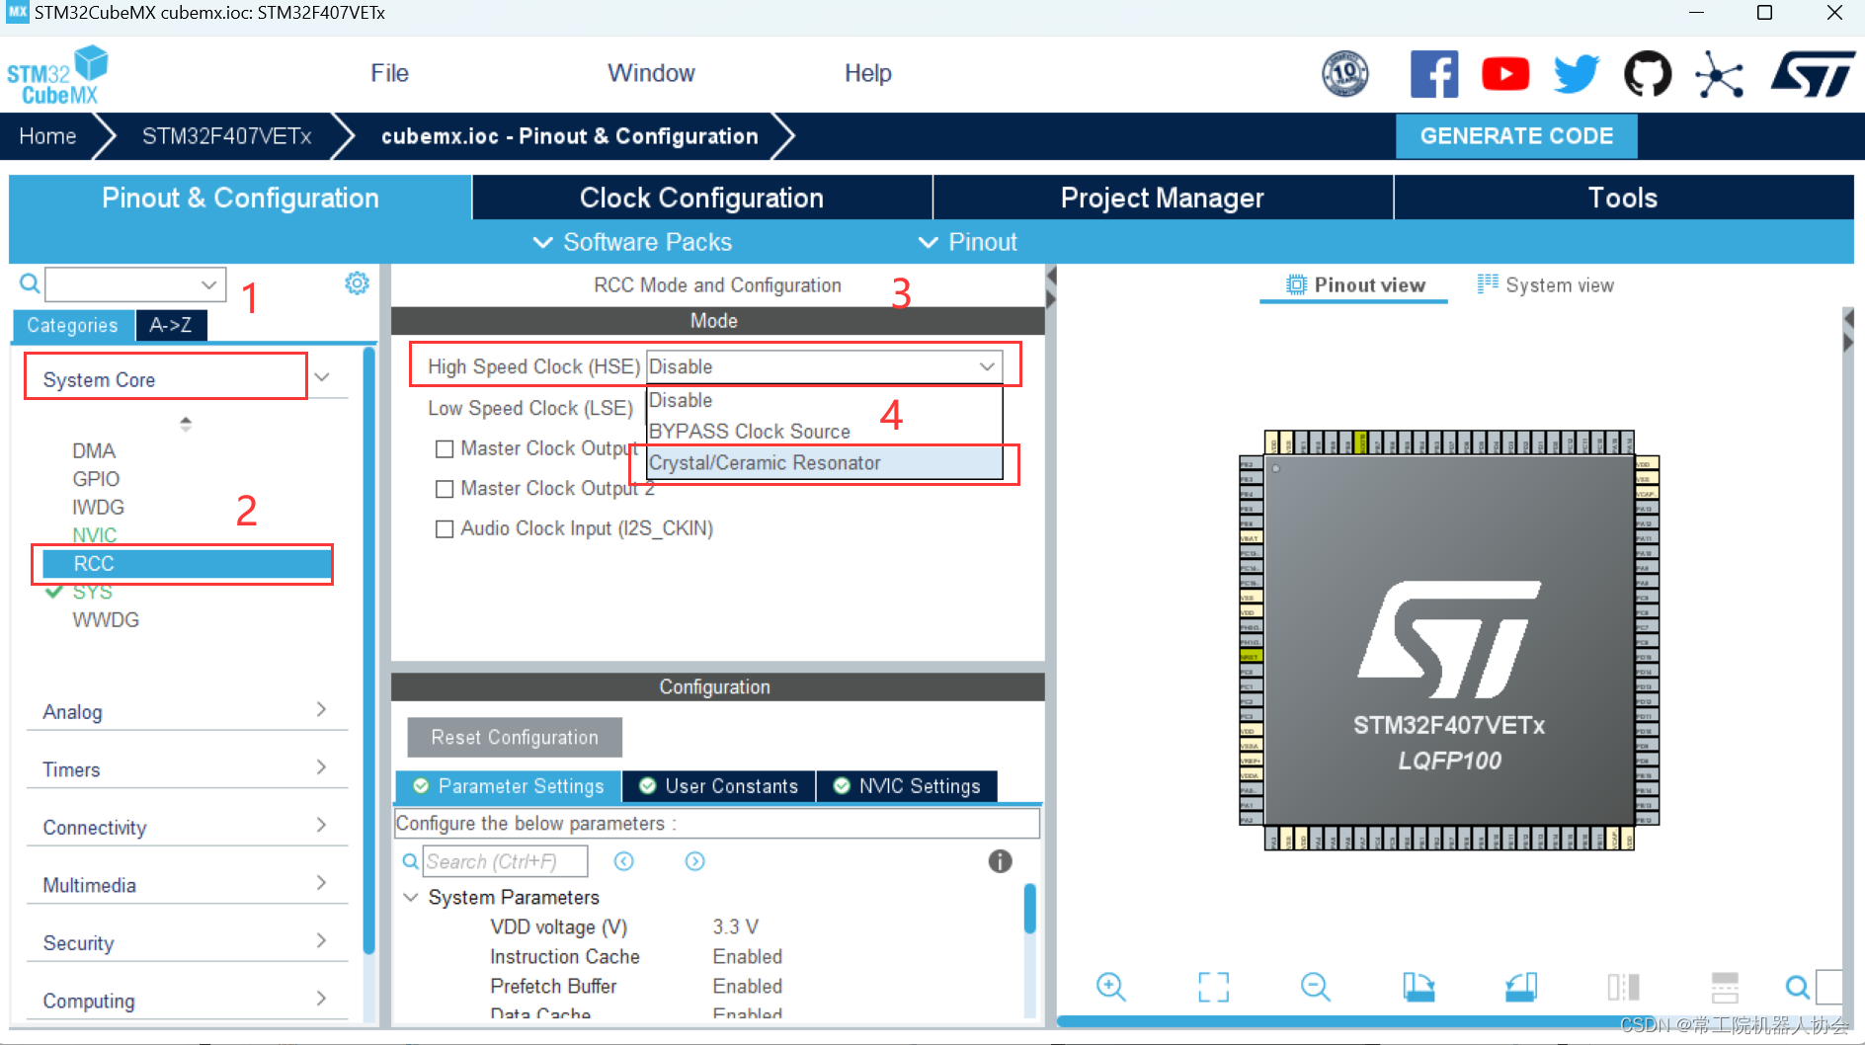
Task: Zoom in on the pinout view
Action: tap(1110, 986)
